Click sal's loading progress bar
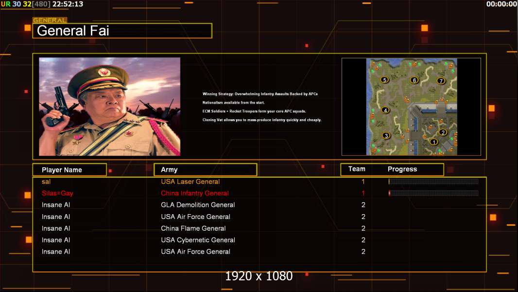Viewport: 518px width, 292px height. tap(433, 181)
